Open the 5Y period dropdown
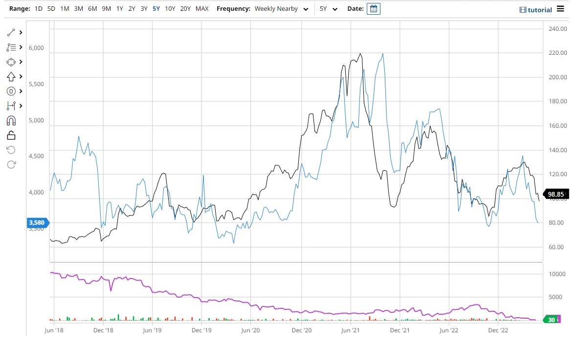Image resolution: width=578 pixels, height=348 pixels. pos(329,9)
